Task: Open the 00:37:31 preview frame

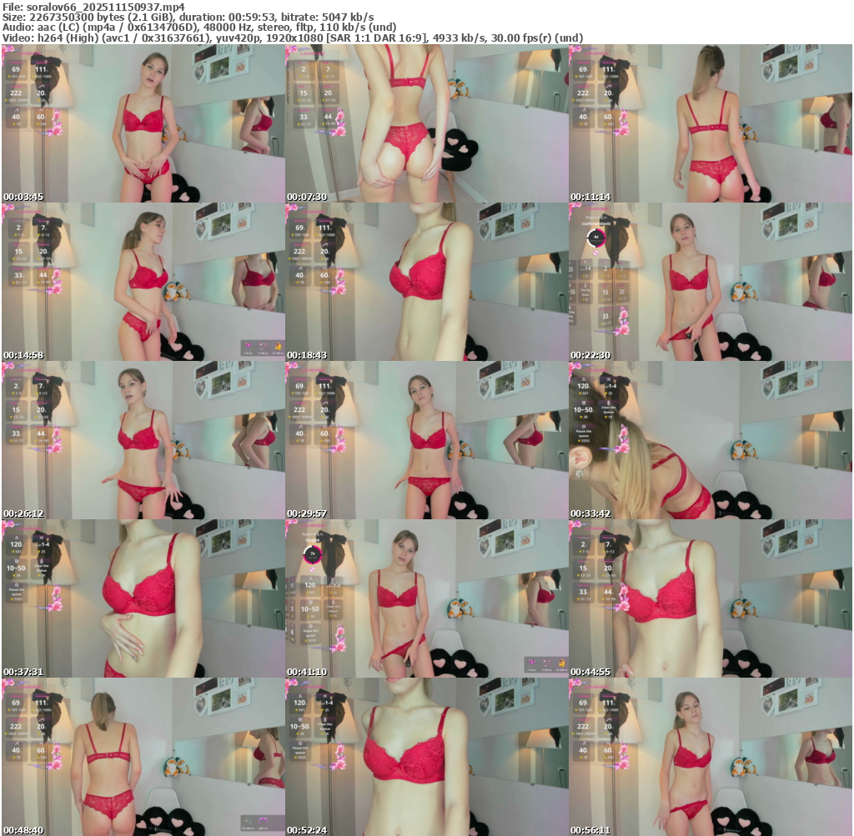Action: point(143,598)
